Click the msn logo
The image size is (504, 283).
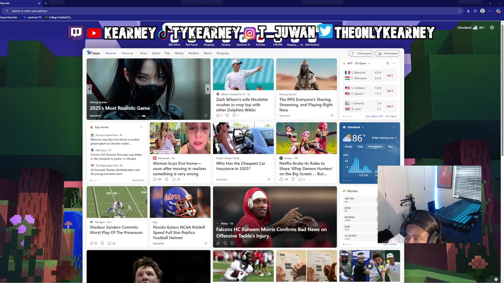(x=93, y=53)
